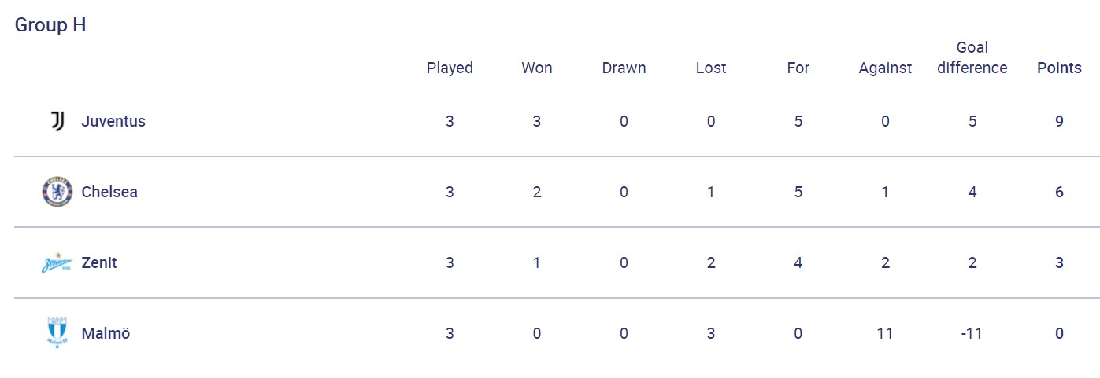
Task: Select the Zenit team name
Action: coord(99,262)
